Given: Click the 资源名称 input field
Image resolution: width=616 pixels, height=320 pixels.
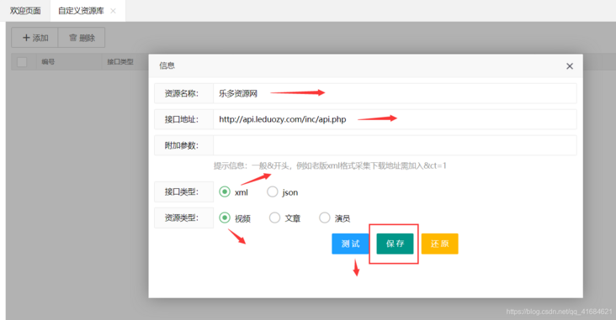Looking at the screenshot, I should 395,93.
